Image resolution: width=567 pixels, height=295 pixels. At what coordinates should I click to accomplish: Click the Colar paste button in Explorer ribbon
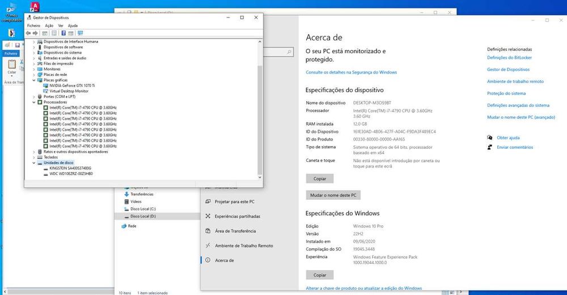[12, 67]
